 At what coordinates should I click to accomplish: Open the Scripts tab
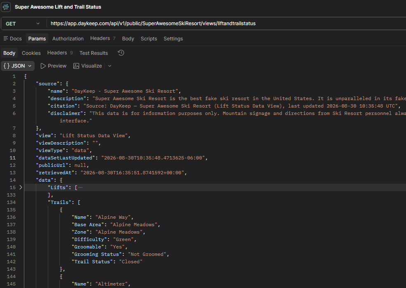coord(149,39)
